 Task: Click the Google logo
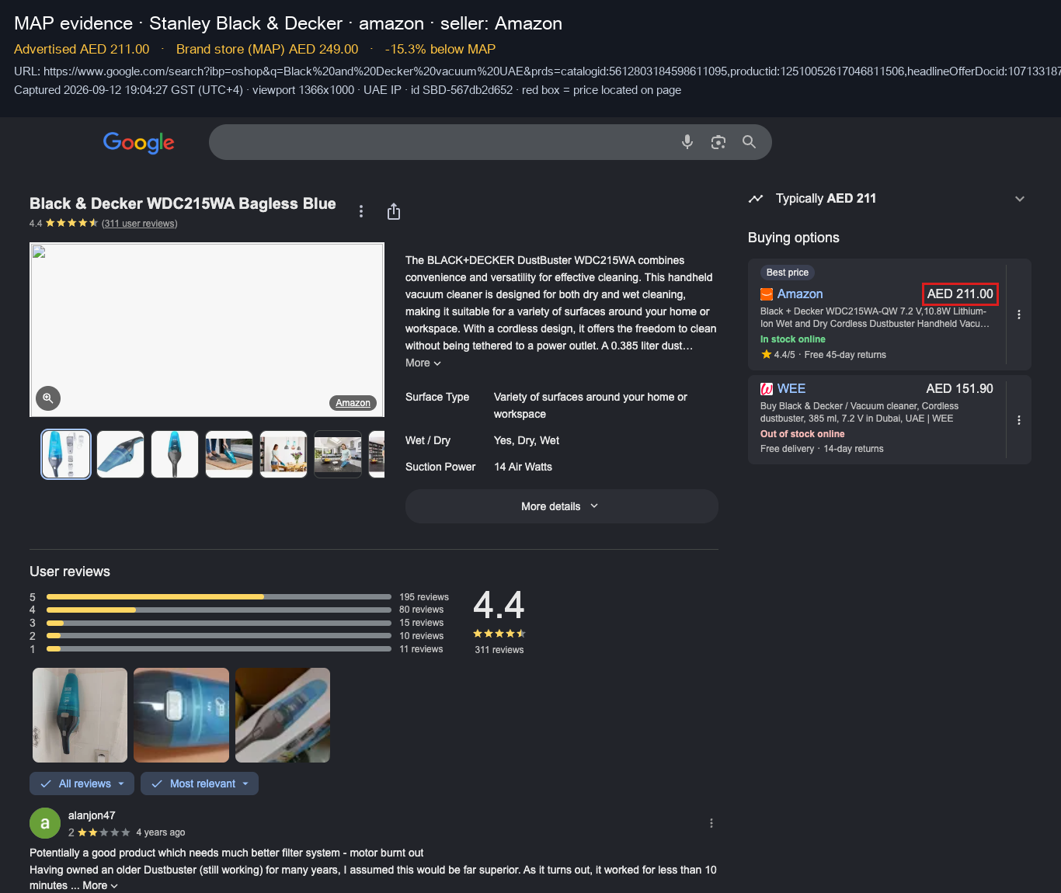(139, 142)
